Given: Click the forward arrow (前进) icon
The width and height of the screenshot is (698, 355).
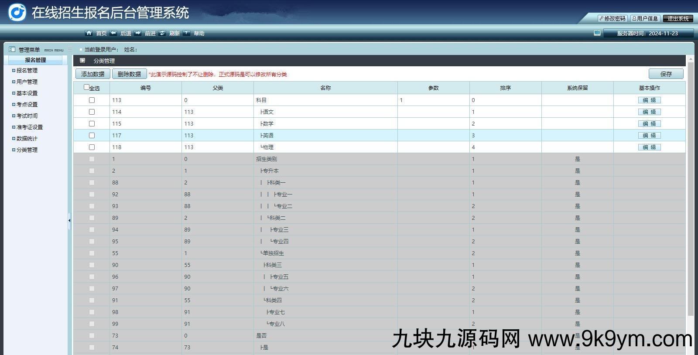Looking at the screenshot, I should tap(138, 33).
